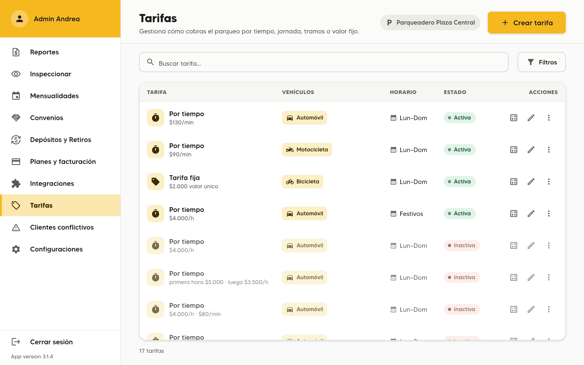The height and width of the screenshot is (365, 584).
Task: Edit the $130/min Automóvil tarifa
Action: point(531,118)
